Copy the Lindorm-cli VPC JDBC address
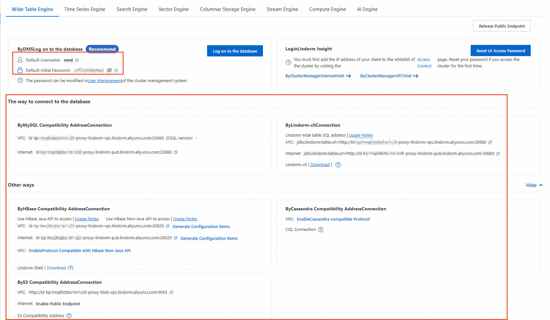The image size is (550, 320). tap(490, 142)
